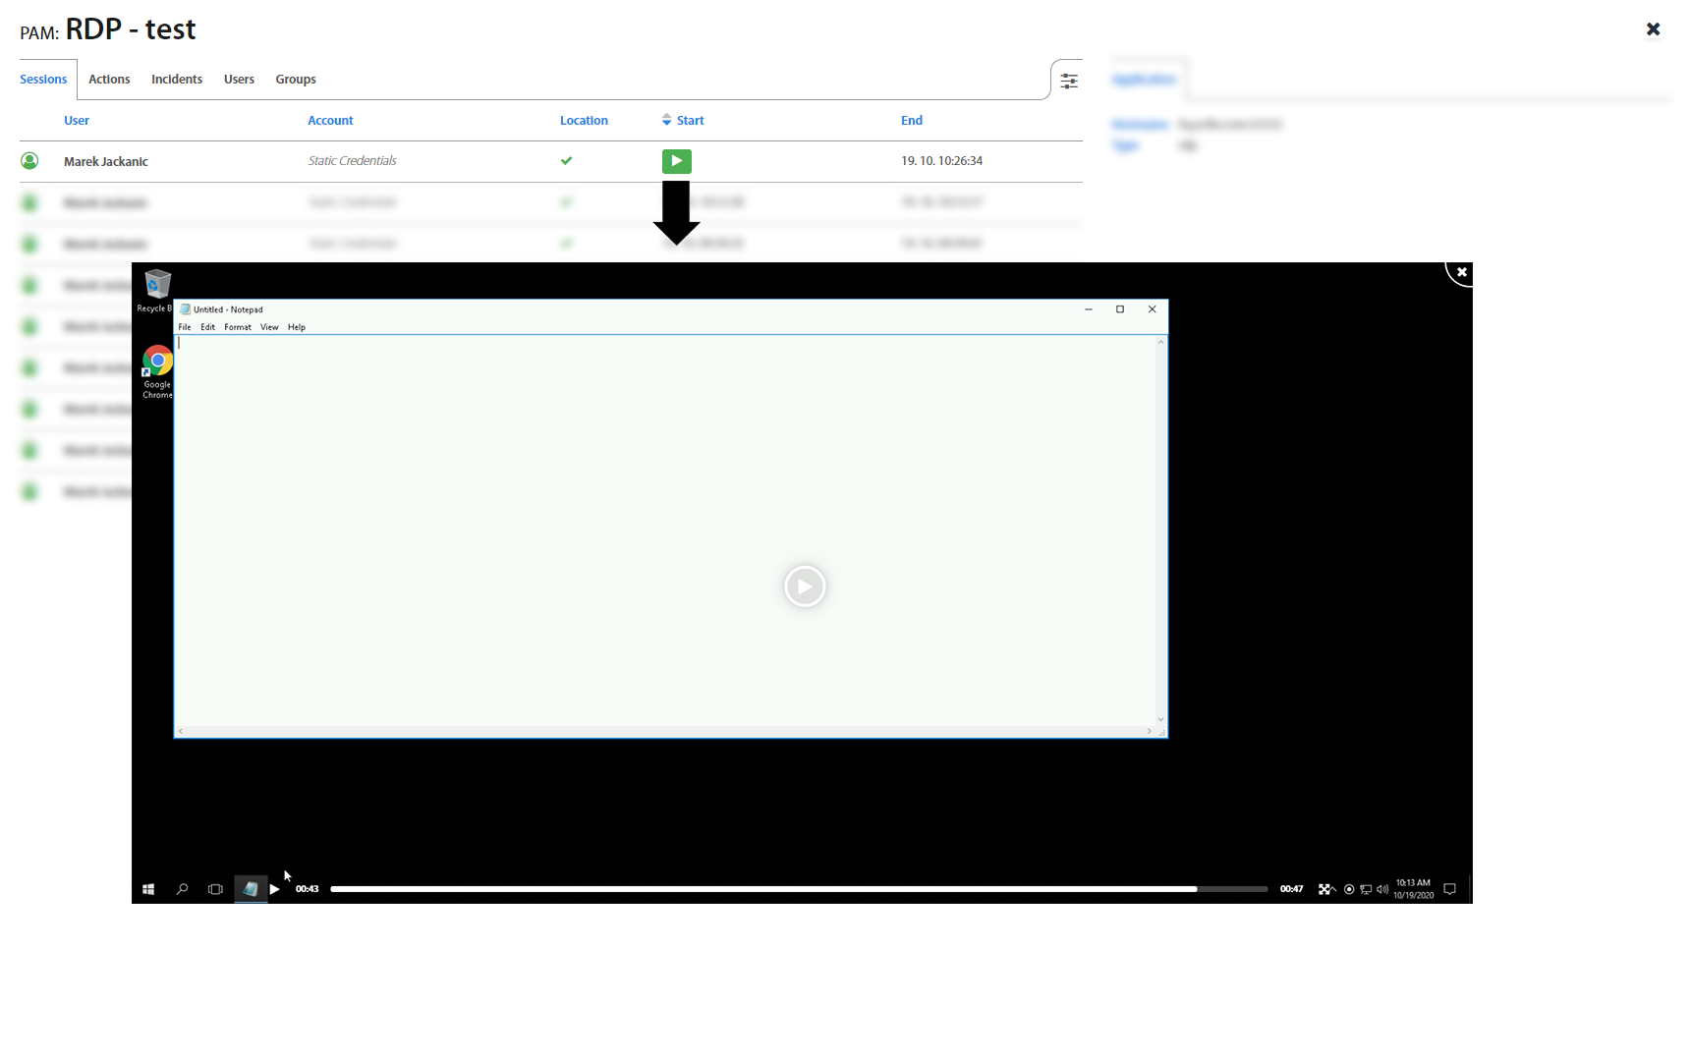Click the End column header
Screen dimensions: 1690x1061
point(911,121)
